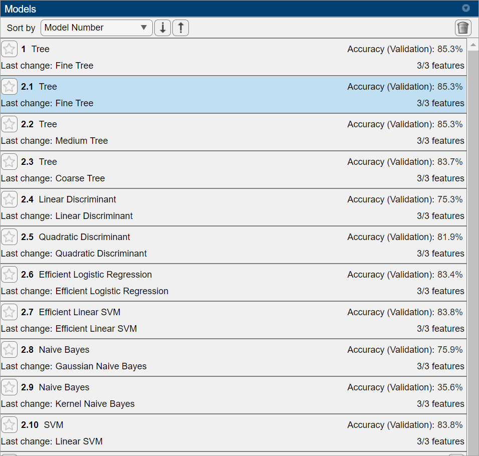The height and width of the screenshot is (456, 479).
Task: Star the 2.9 Naive Bayes model
Action: [x=9, y=387]
